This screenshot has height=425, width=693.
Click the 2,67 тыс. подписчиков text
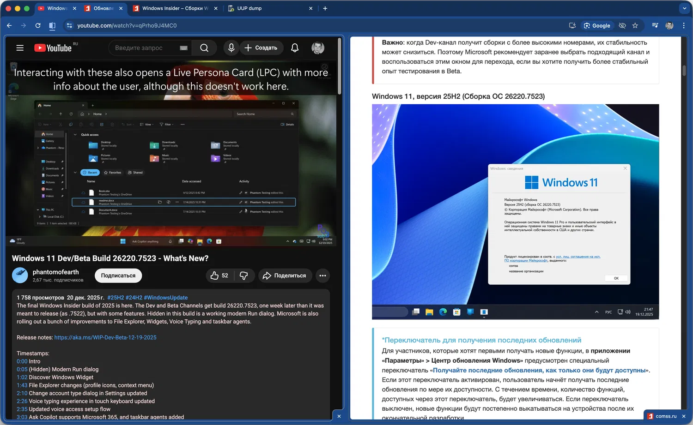pyautogui.click(x=58, y=280)
